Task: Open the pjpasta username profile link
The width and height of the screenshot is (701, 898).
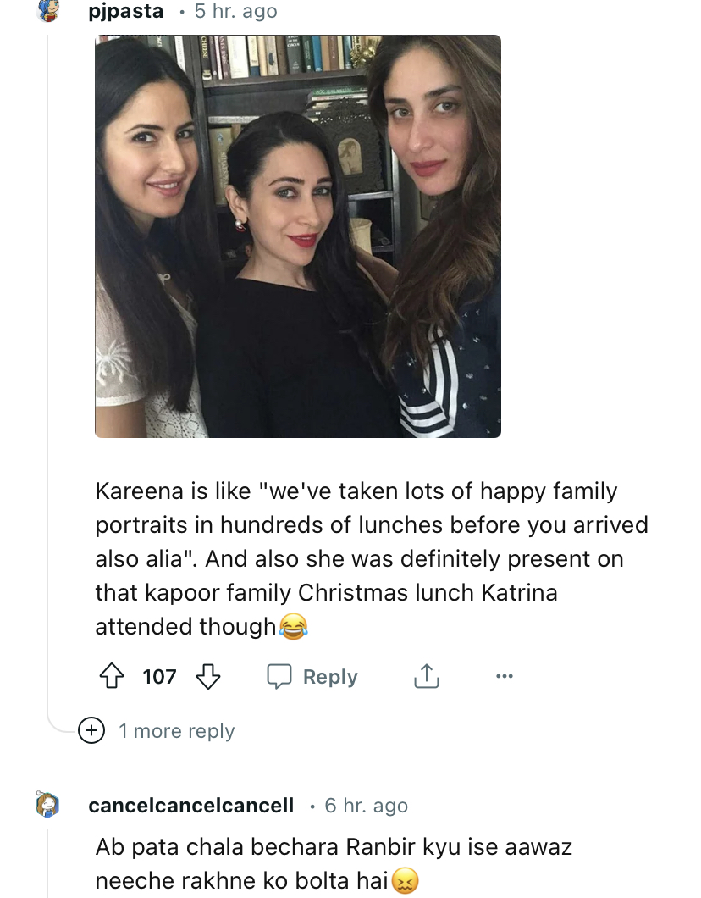Action: point(125,11)
